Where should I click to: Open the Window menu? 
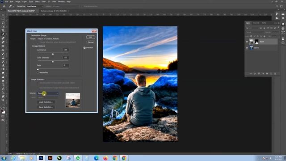point(61,2)
